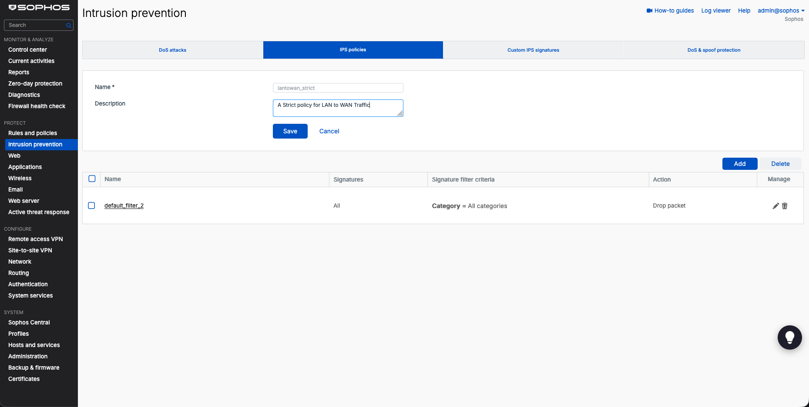Open Control center in sidebar

click(27, 50)
